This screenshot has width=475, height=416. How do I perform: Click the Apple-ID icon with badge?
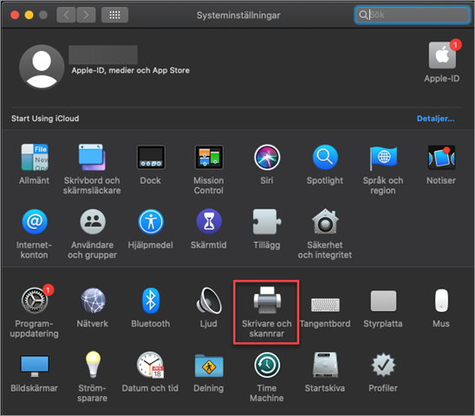tap(442, 55)
